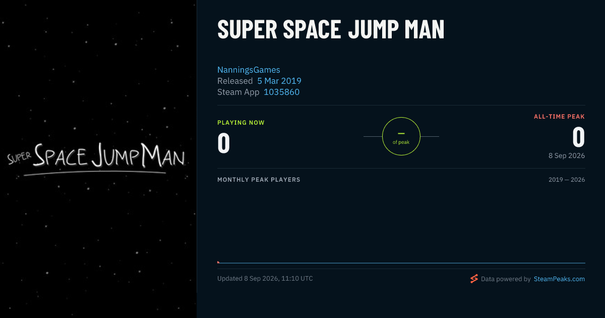The image size is (605, 318).
Task: Click the monthly peak players chart line
Action: click(x=401, y=263)
